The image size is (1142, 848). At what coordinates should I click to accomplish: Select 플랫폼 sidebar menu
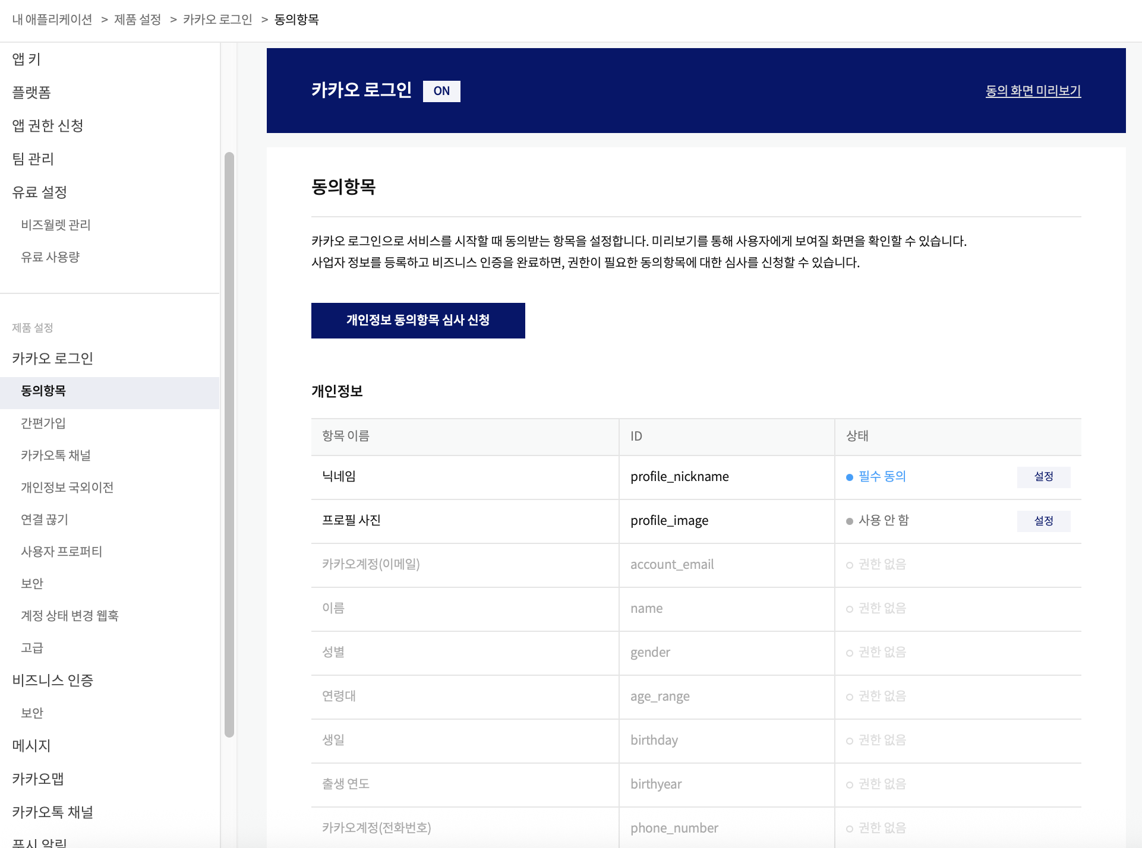(x=31, y=92)
